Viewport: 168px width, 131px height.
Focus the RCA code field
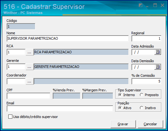[x=16, y=52]
